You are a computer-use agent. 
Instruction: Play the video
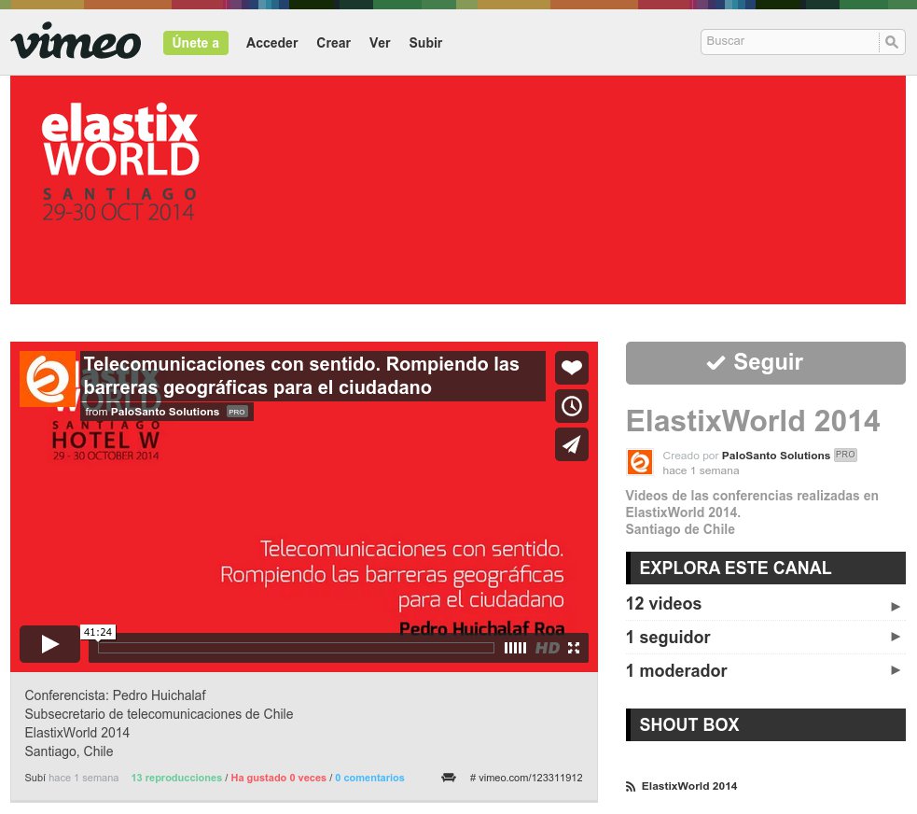pos(49,644)
